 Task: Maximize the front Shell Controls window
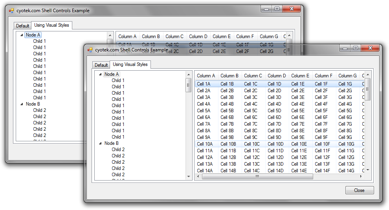pyautogui.click(x=355, y=48)
